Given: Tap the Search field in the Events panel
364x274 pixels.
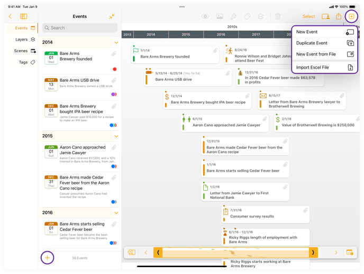Looking at the screenshot, I should [80, 28].
